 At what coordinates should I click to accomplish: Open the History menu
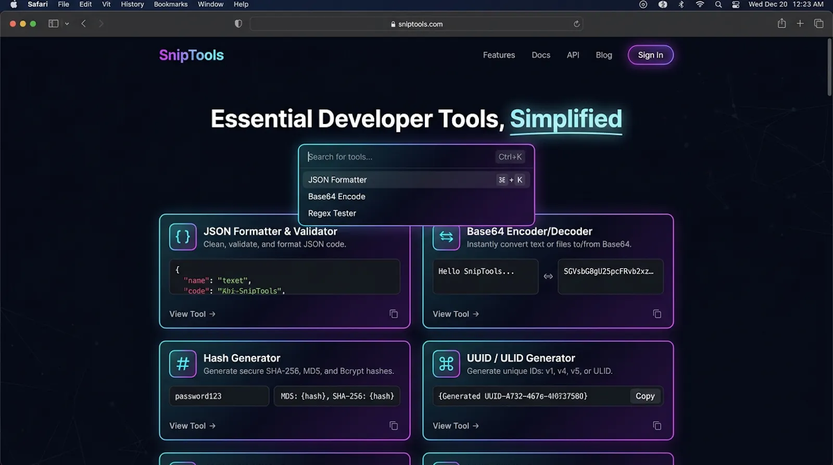[132, 4]
